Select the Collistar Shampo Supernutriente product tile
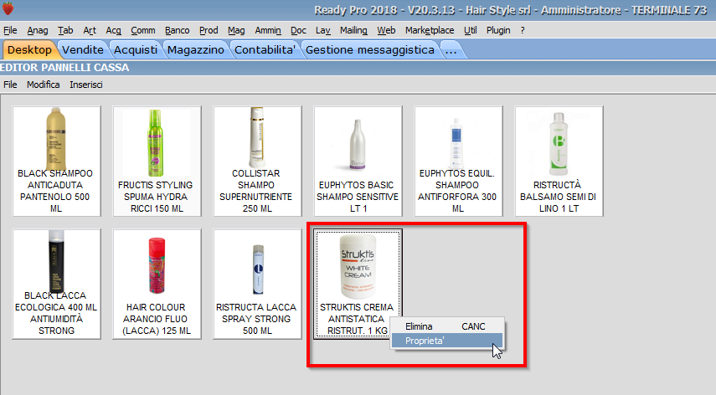716x395 pixels. pyautogui.click(x=258, y=161)
